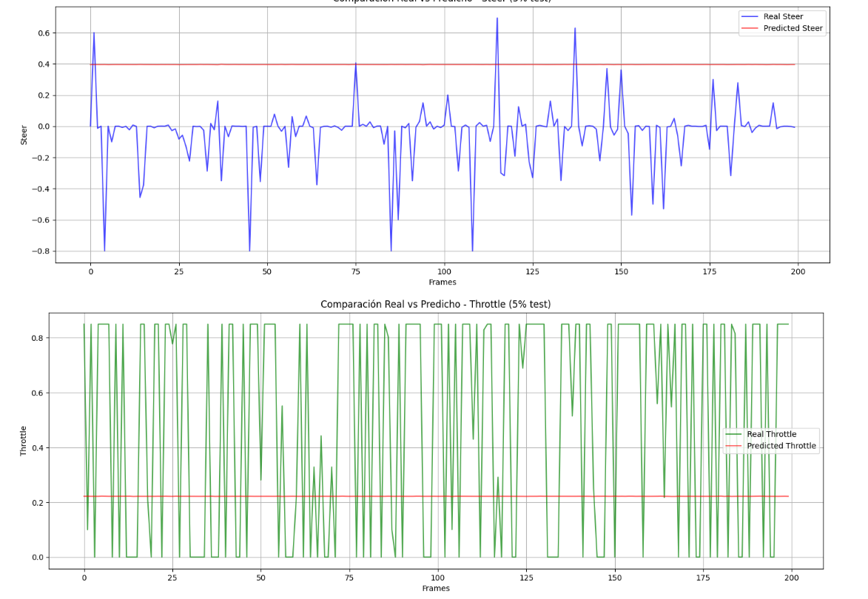Viewport: 868px width, 599px height.
Task: Click the −0.6 tick on the Steer y-axis
Action: click(41, 220)
